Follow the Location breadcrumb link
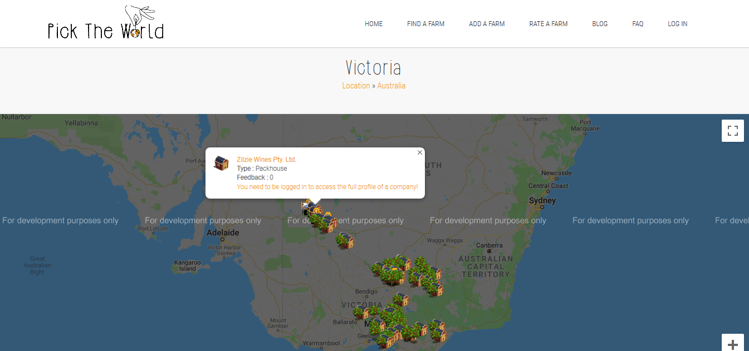The width and height of the screenshot is (749, 351). 356,86
